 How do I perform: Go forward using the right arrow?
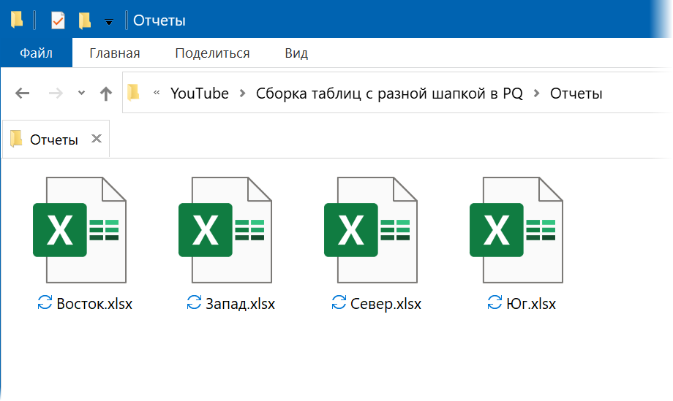click(56, 93)
